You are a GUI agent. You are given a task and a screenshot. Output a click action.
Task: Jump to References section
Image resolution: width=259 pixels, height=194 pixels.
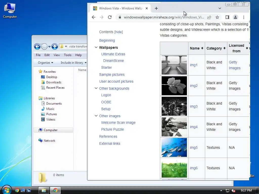[108, 136]
